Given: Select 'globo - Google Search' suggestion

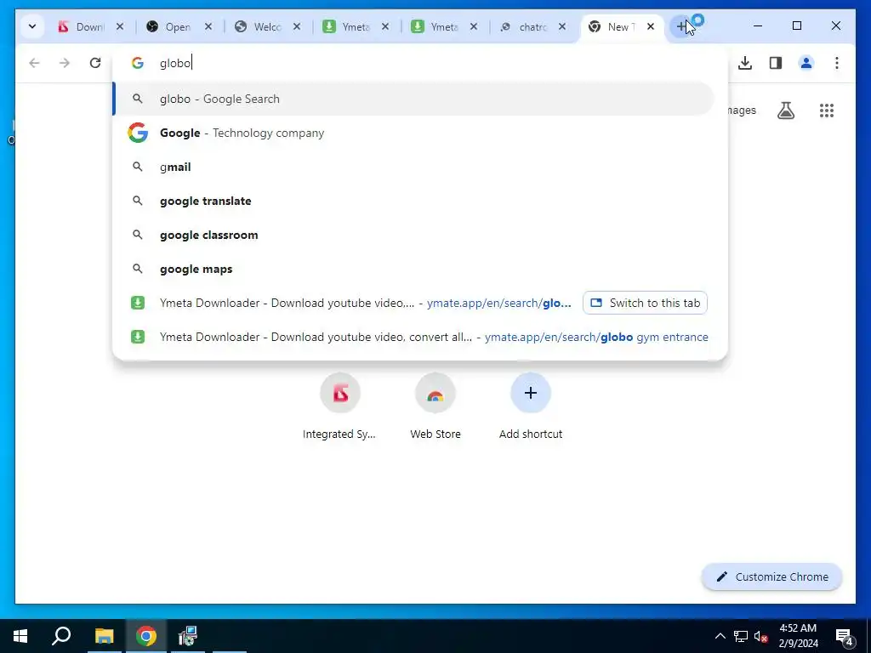Looking at the screenshot, I should click(414, 99).
